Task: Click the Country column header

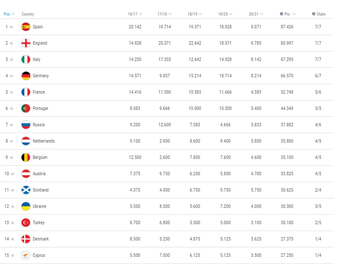Action: pyautogui.click(x=28, y=14)
